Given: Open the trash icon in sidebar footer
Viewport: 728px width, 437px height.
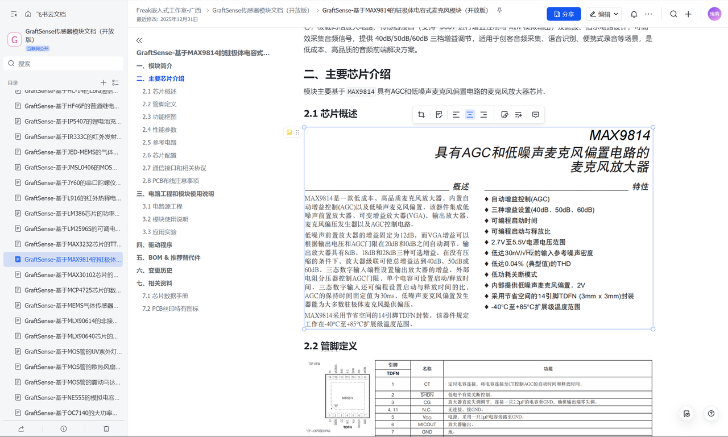Looking at the screenshot, I should pos(106,428).
